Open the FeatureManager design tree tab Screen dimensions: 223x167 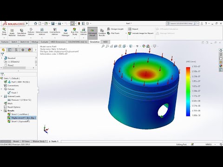coord(3,50)
